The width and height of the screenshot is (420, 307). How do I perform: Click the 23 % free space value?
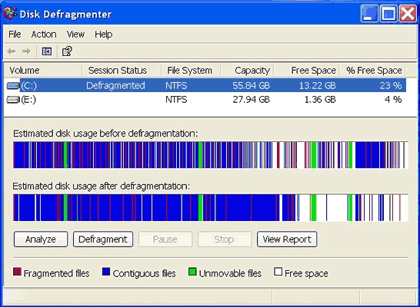point(391,85)
